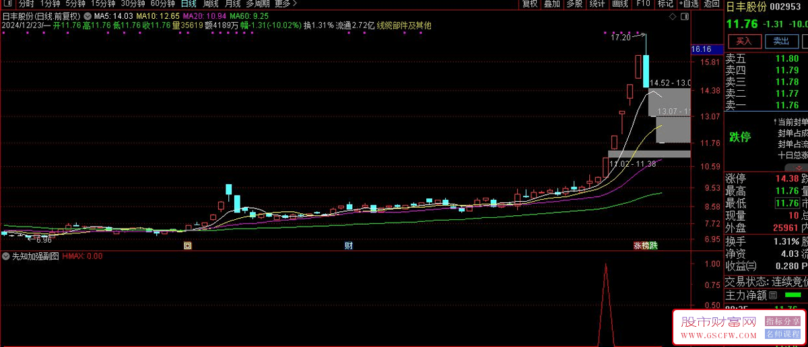Click the 净资 value 4.03
Image resolution: width=808 pixels, height=347 pixels.
tap(789, 254)
